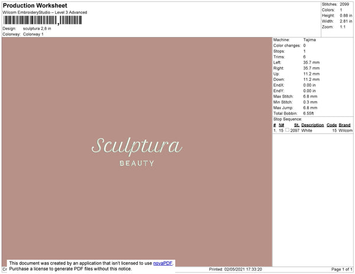This screenshot has width=355, height=274.
Task: Select the Max Jump value 6.8 mm
Action: [x=311, y=107]
